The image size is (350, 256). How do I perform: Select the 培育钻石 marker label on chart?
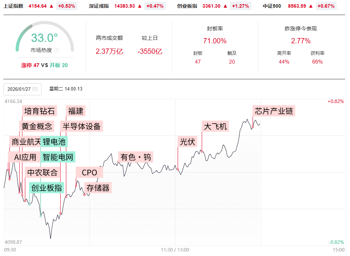[39, 111]
